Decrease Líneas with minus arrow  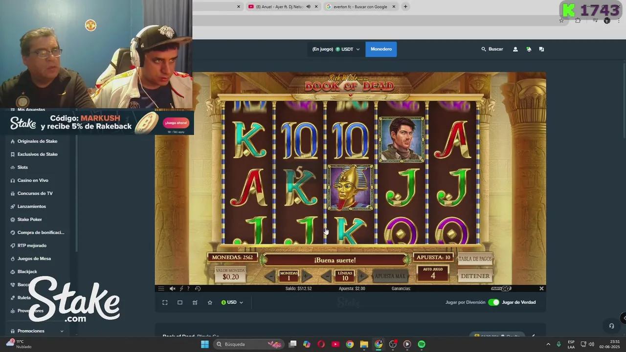tap(327, 276)
